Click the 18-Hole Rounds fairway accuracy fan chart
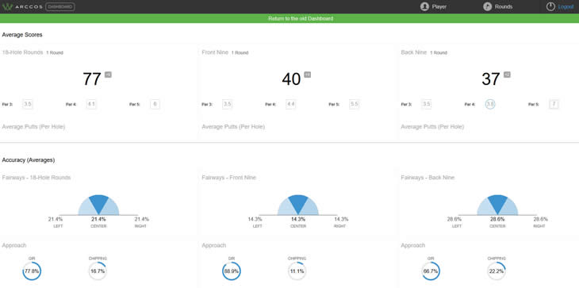Screen dimensions: 579x288 98,205
